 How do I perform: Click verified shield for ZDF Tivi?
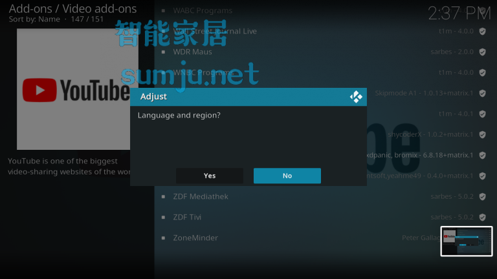482,217
